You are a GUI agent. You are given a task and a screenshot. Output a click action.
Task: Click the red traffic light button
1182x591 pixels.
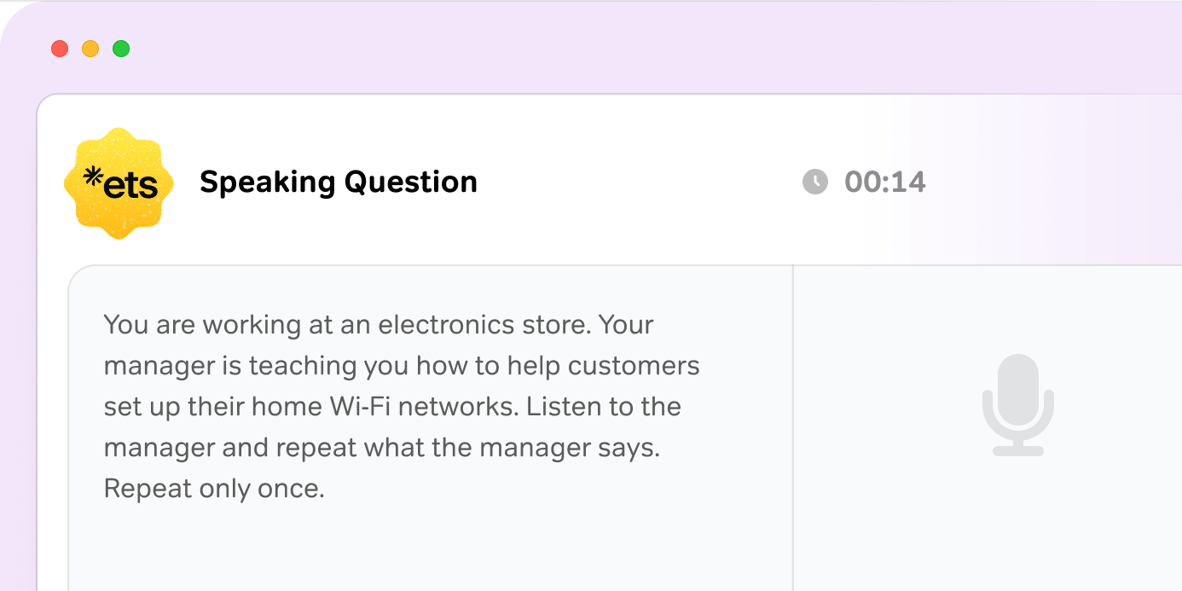[60, 49]
